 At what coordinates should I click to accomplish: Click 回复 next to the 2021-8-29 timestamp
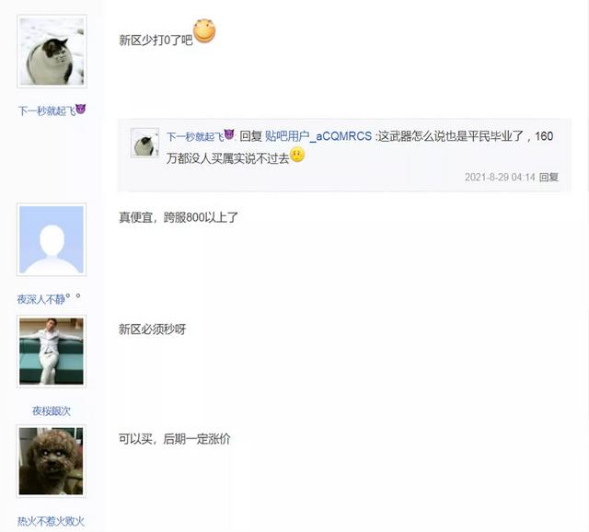pos(549,177)
